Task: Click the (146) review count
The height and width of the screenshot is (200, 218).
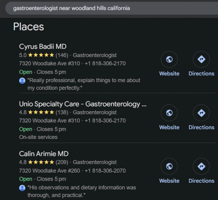Action: tap(62, 55)
